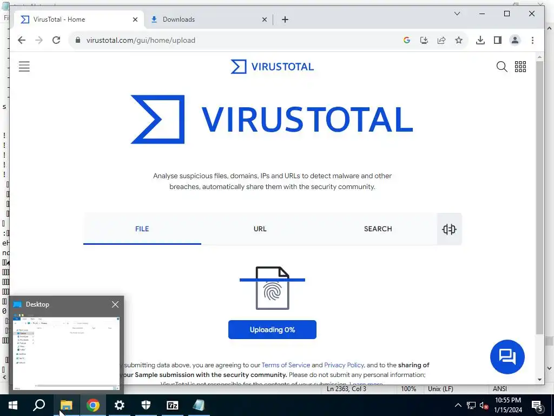Open the network tray icon
Screen dimensions: 554x416
tap(471, 405)
